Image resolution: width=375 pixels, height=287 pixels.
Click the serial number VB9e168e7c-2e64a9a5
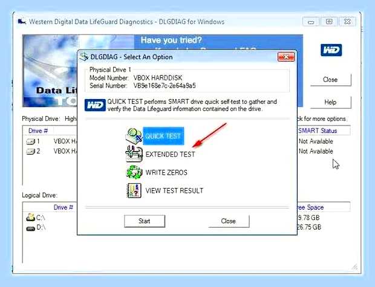165,86
